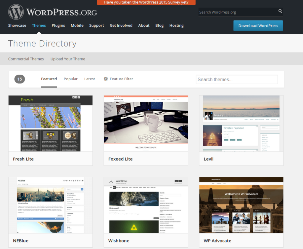303x249 pixels.
Task: Click the search magnifier icon in header
Action: tap(280, 12)
